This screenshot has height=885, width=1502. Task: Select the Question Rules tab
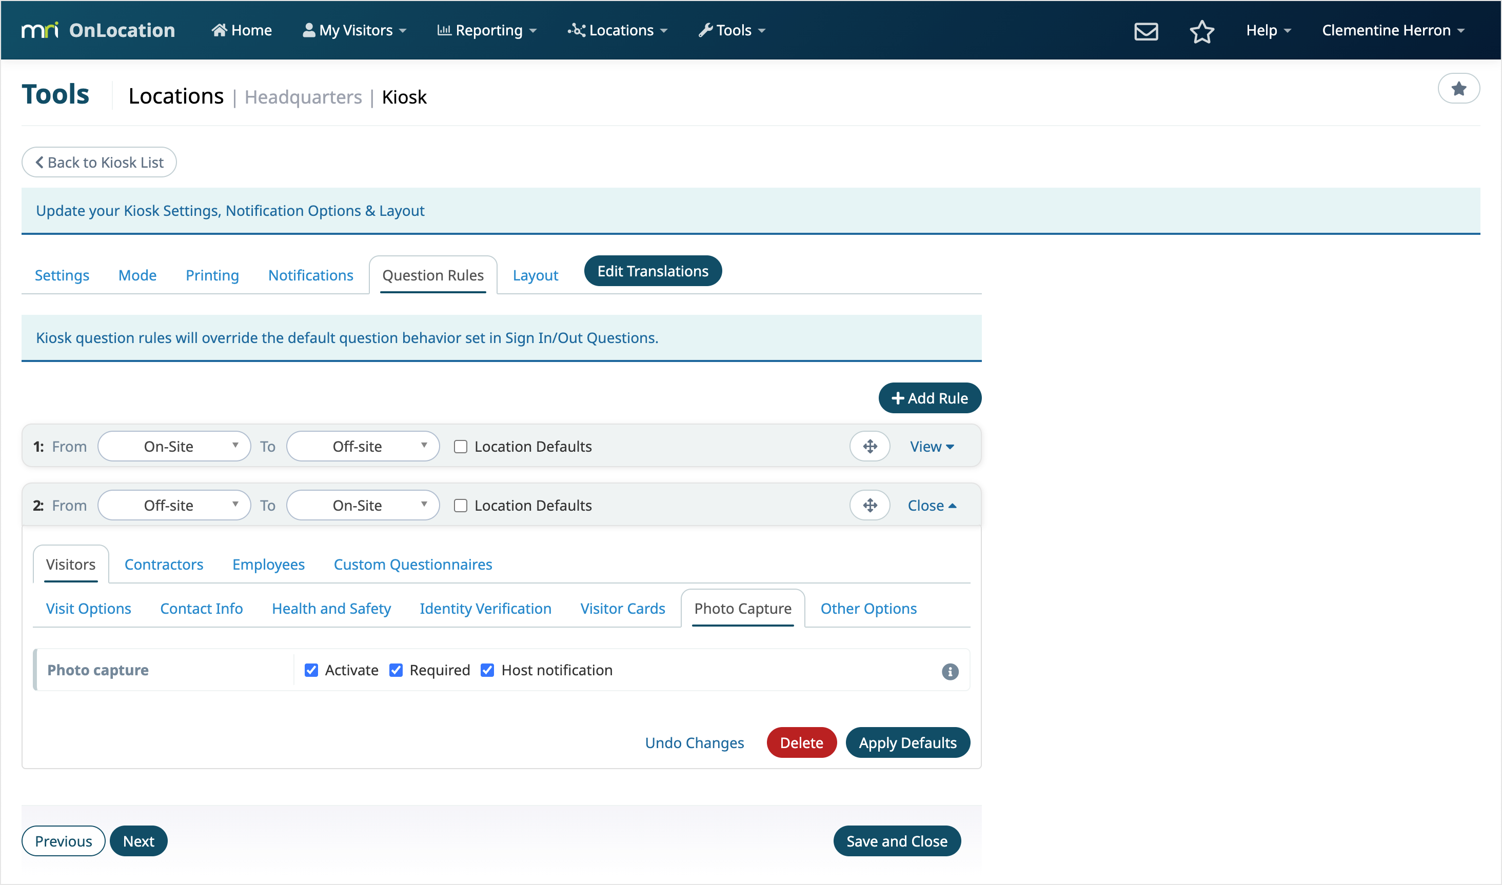point(432,275)
